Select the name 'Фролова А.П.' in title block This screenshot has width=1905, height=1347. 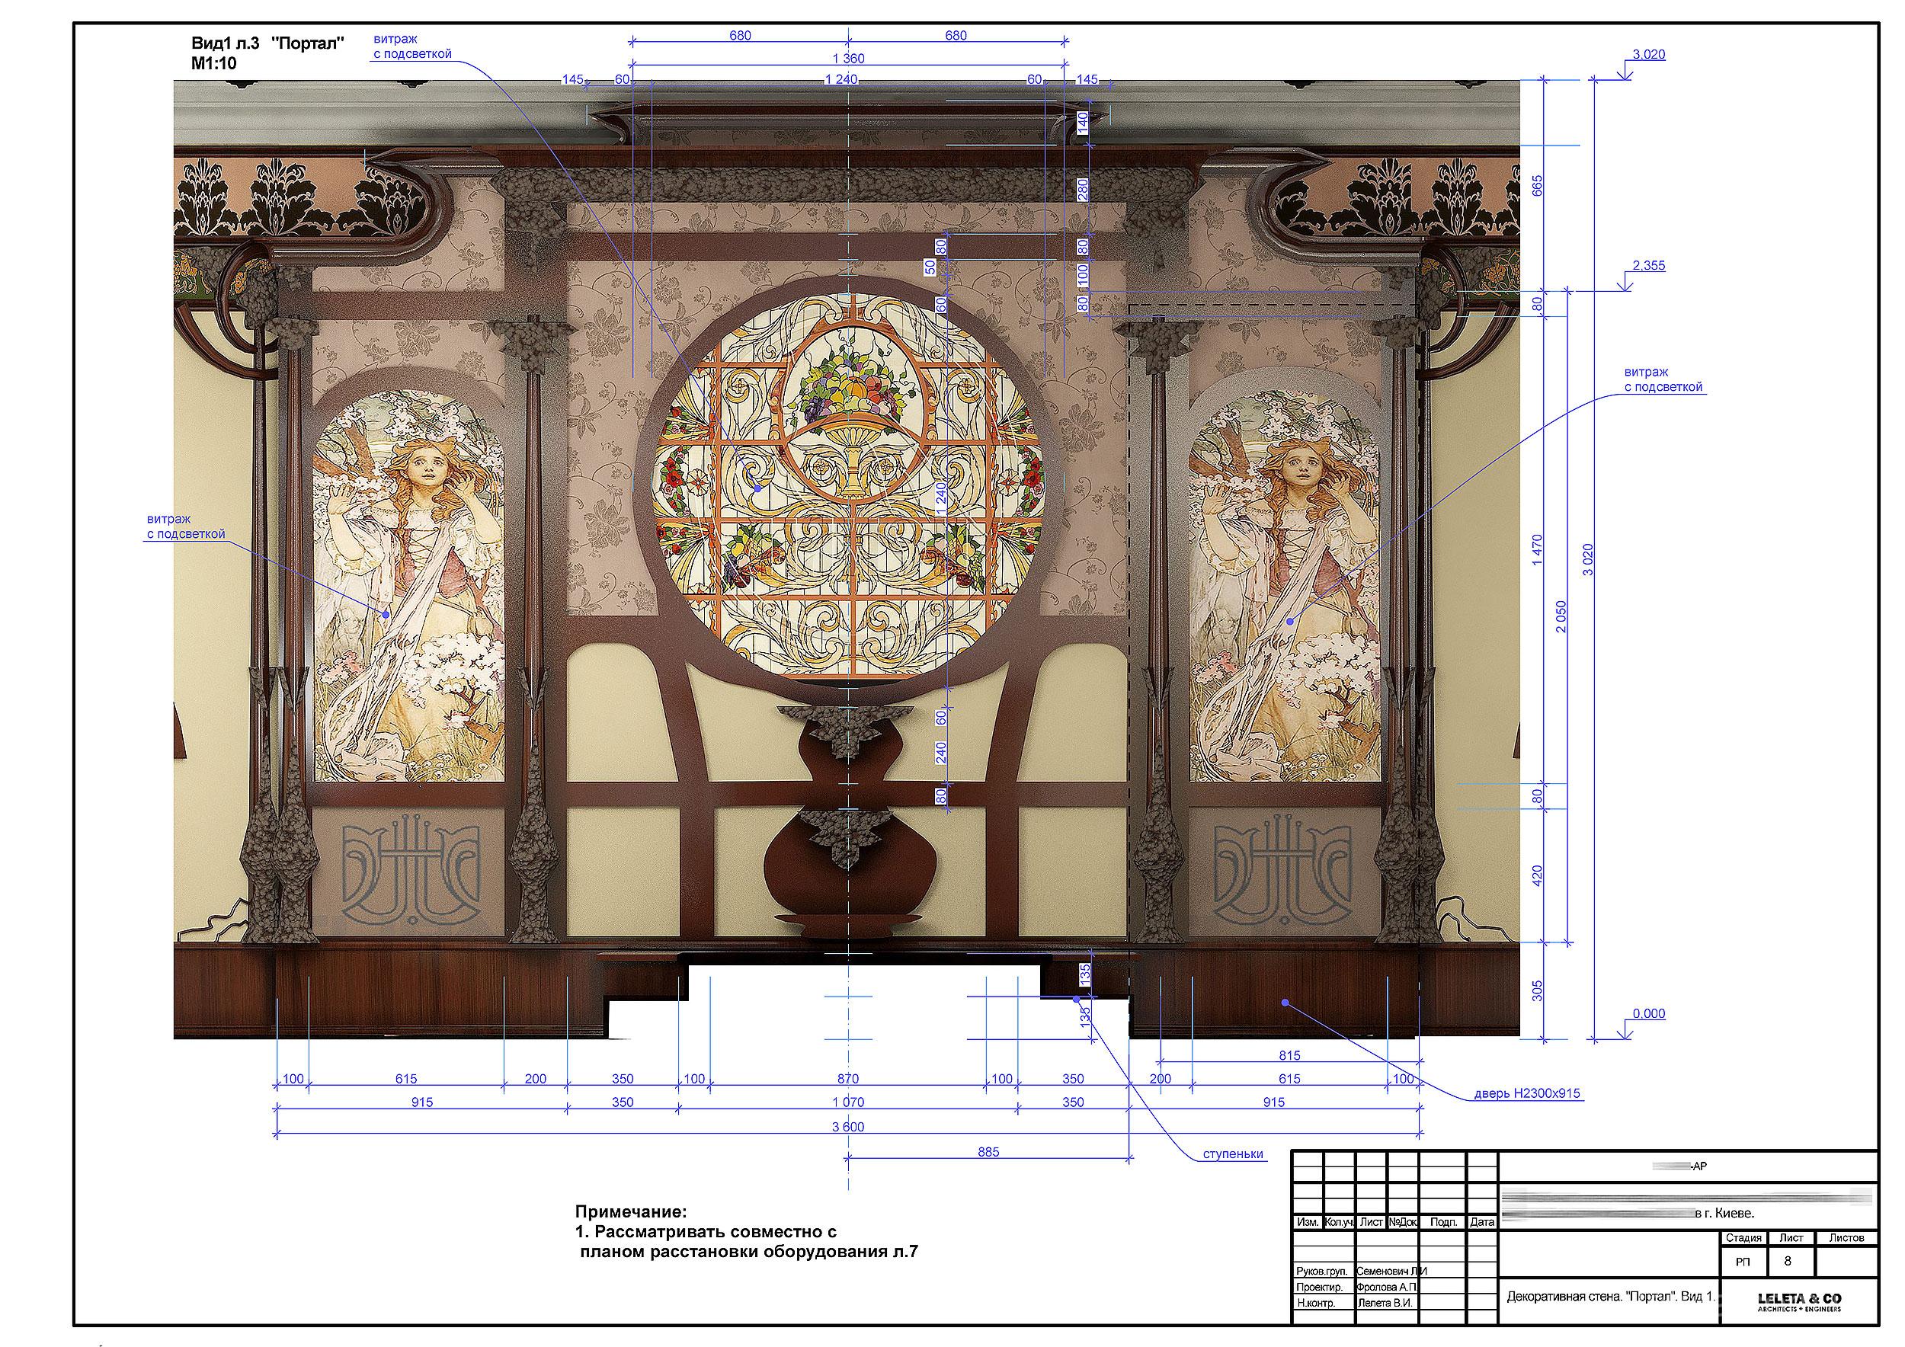(x=1386, y=1288)
